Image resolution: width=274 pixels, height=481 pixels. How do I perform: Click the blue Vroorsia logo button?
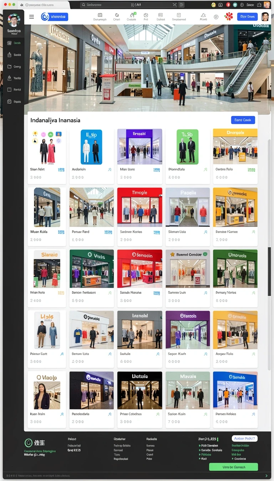point(54,17)
